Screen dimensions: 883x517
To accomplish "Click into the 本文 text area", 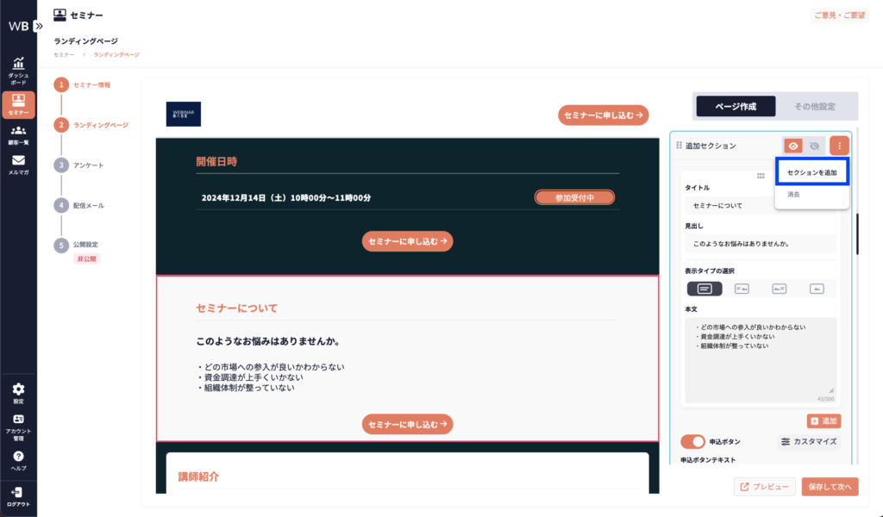I will tap(759, 355).
